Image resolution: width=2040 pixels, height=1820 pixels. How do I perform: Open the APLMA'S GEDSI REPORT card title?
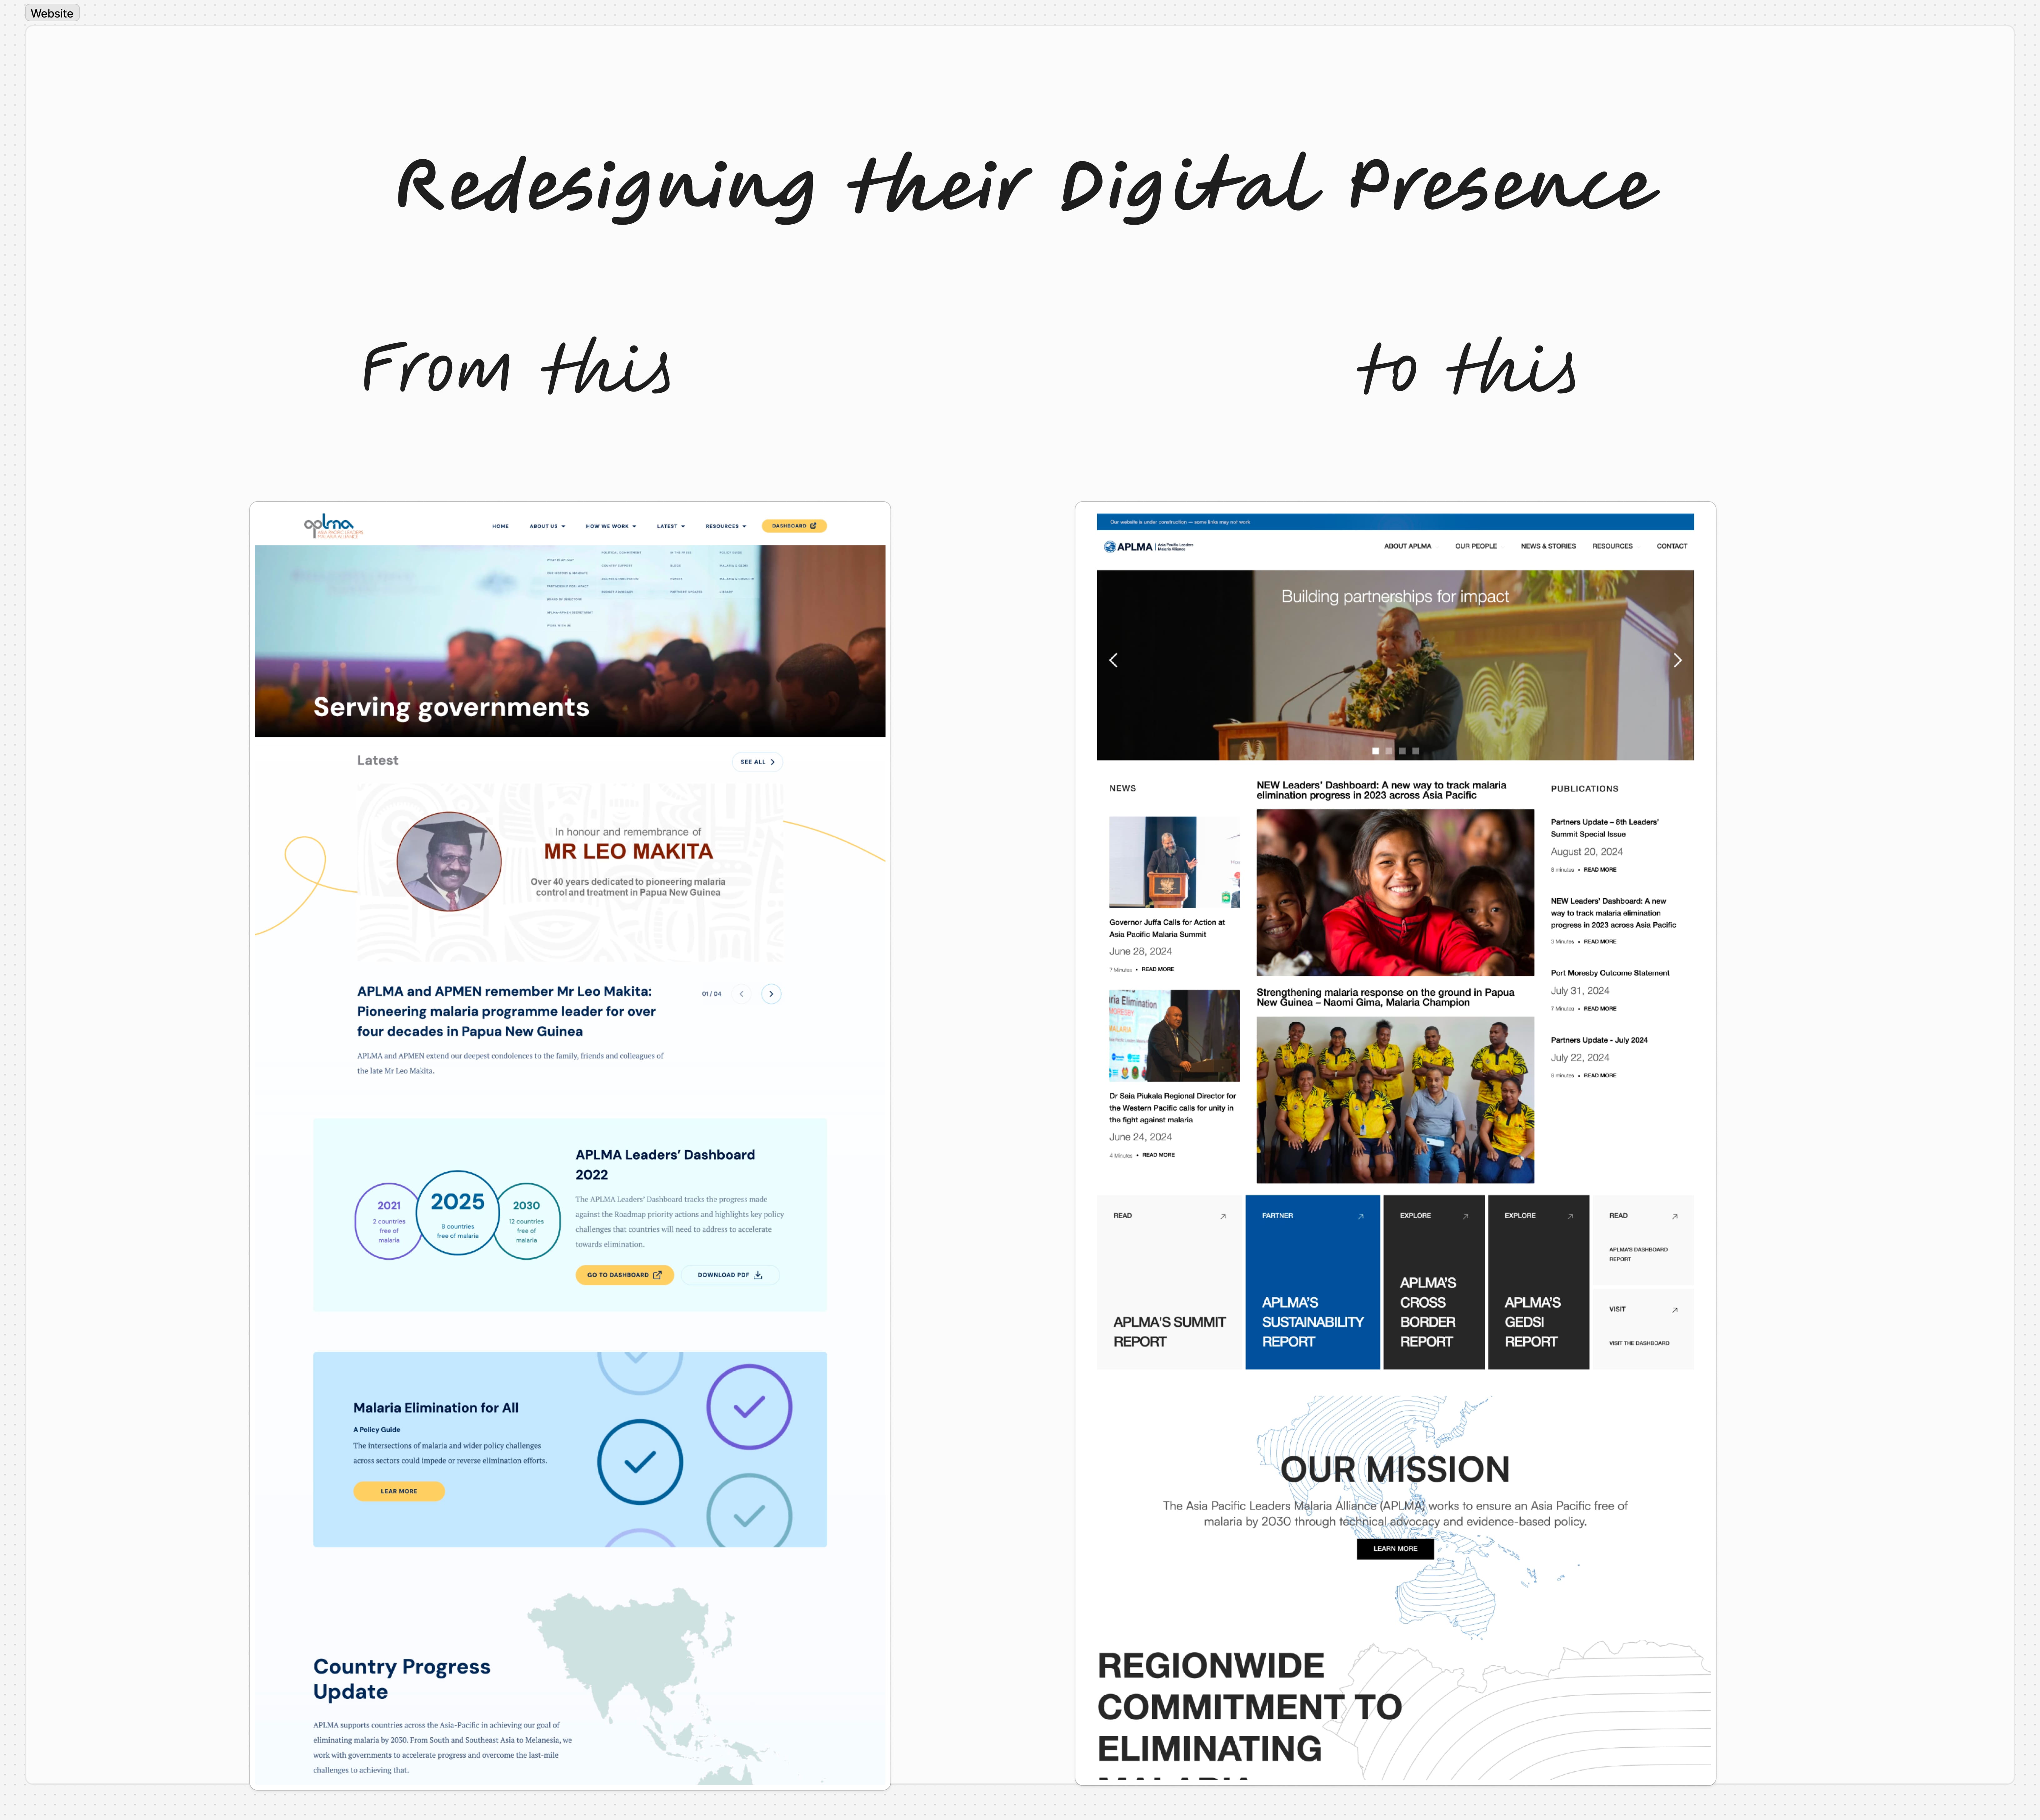(1532, 1322)
